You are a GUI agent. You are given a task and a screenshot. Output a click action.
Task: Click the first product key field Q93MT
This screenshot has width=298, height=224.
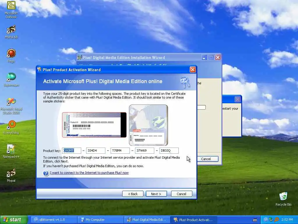(72, 150)
